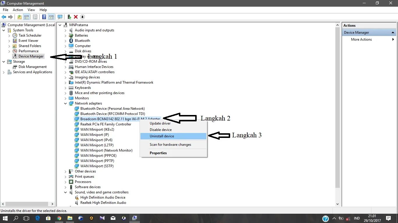Collapse the Device Manager Actions section arrow
This screenshot has width=398, height=223.
click(393, 33)
